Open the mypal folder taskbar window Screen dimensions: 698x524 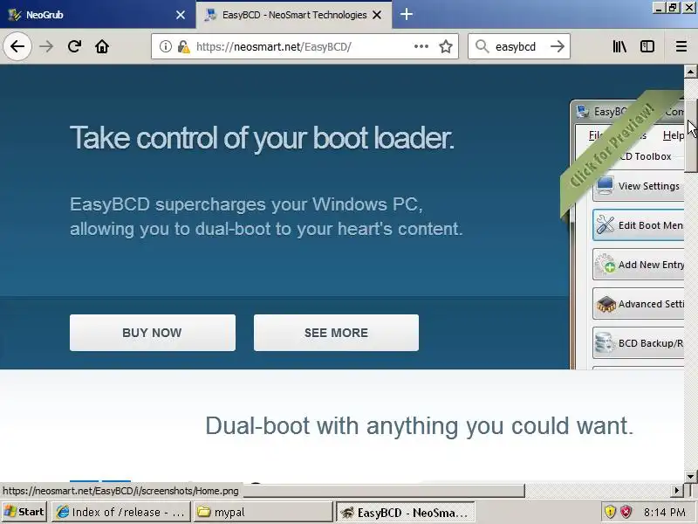[x=263, y=512]
